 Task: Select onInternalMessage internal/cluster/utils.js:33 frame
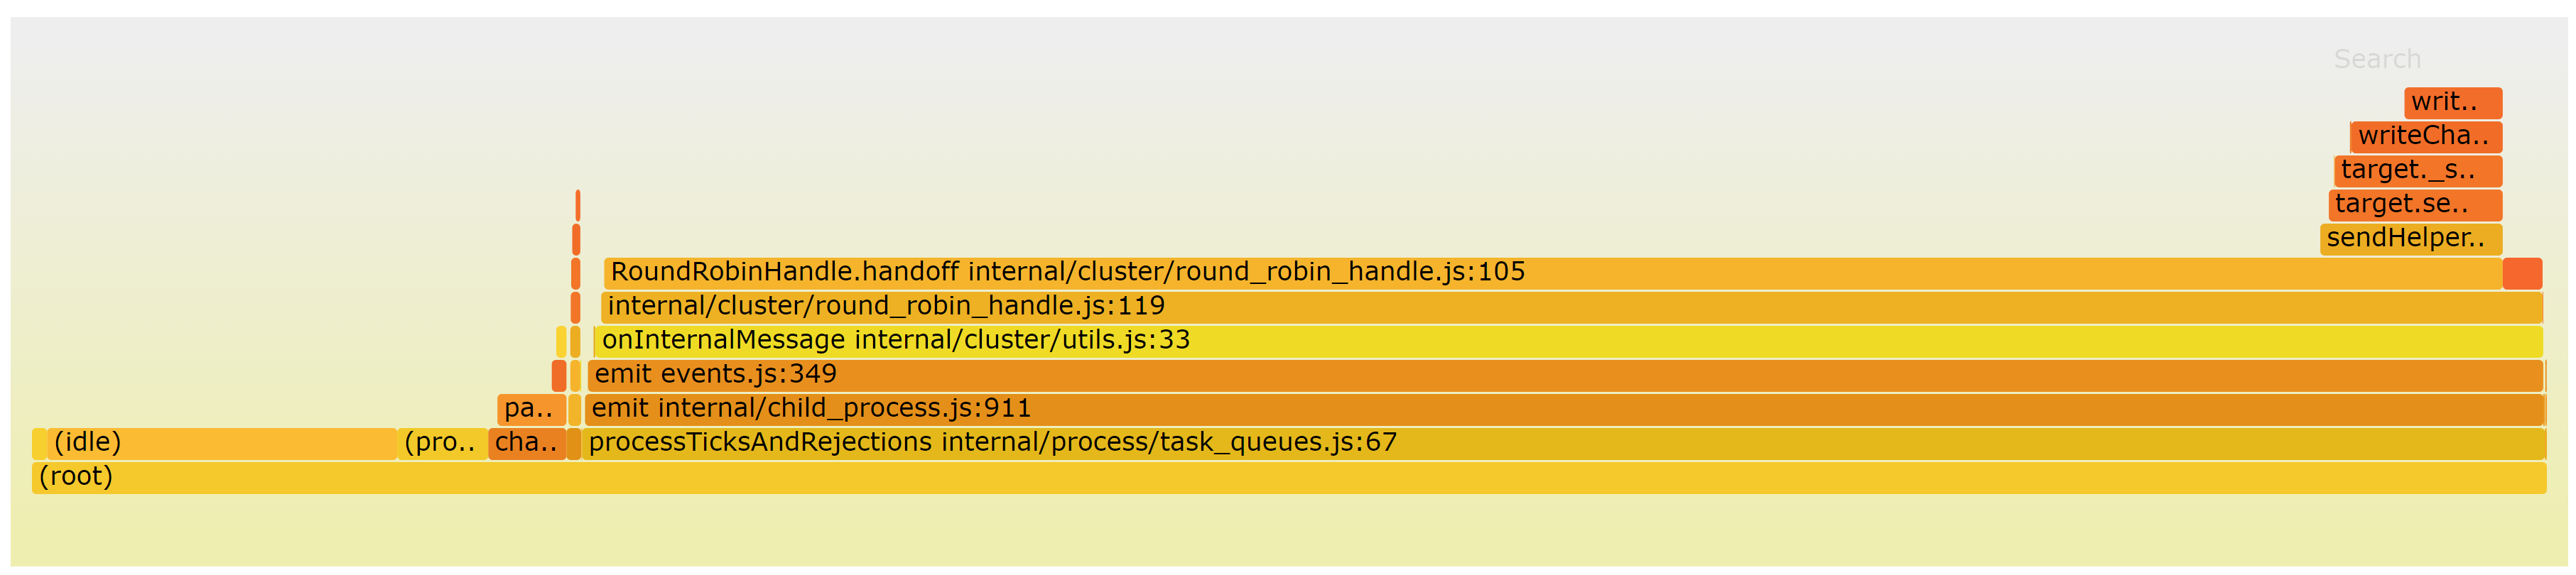[1568, 341]
